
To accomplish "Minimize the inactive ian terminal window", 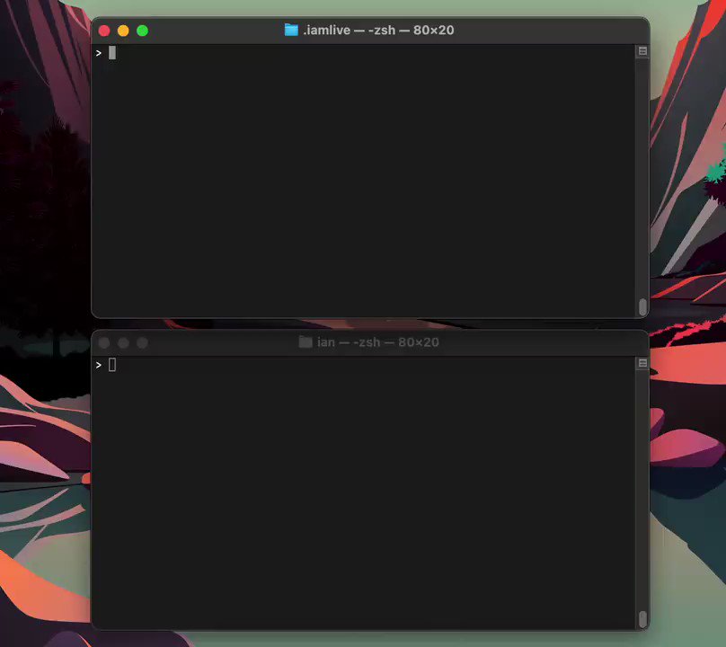I will [123, 342].
